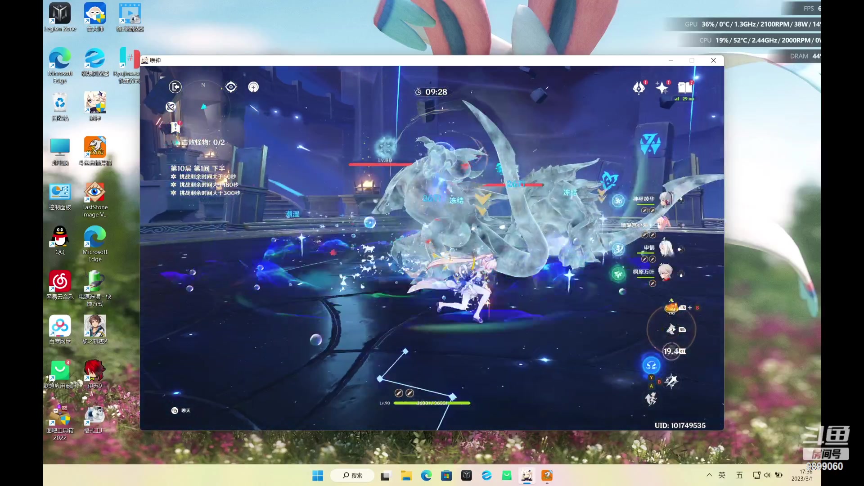Switch to party member 枫原万叶

point(665,272)
